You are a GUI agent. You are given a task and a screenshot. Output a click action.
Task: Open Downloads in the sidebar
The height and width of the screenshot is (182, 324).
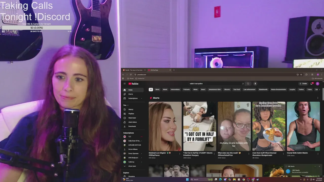point(133,126)
